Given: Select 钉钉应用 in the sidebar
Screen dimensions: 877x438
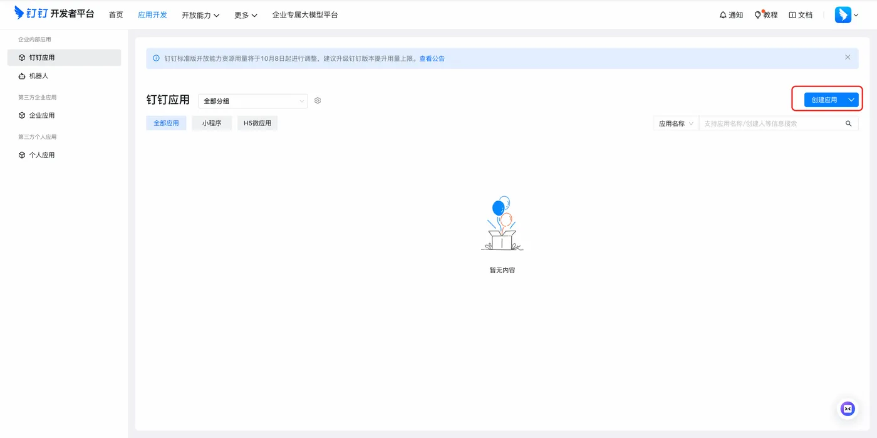Looking at the screenshot, I should pyautogui.click(x=64, y=58).
